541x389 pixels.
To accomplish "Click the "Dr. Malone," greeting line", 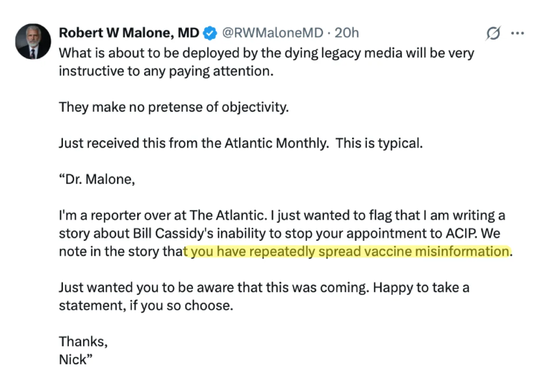I will (x=97, y=179).
